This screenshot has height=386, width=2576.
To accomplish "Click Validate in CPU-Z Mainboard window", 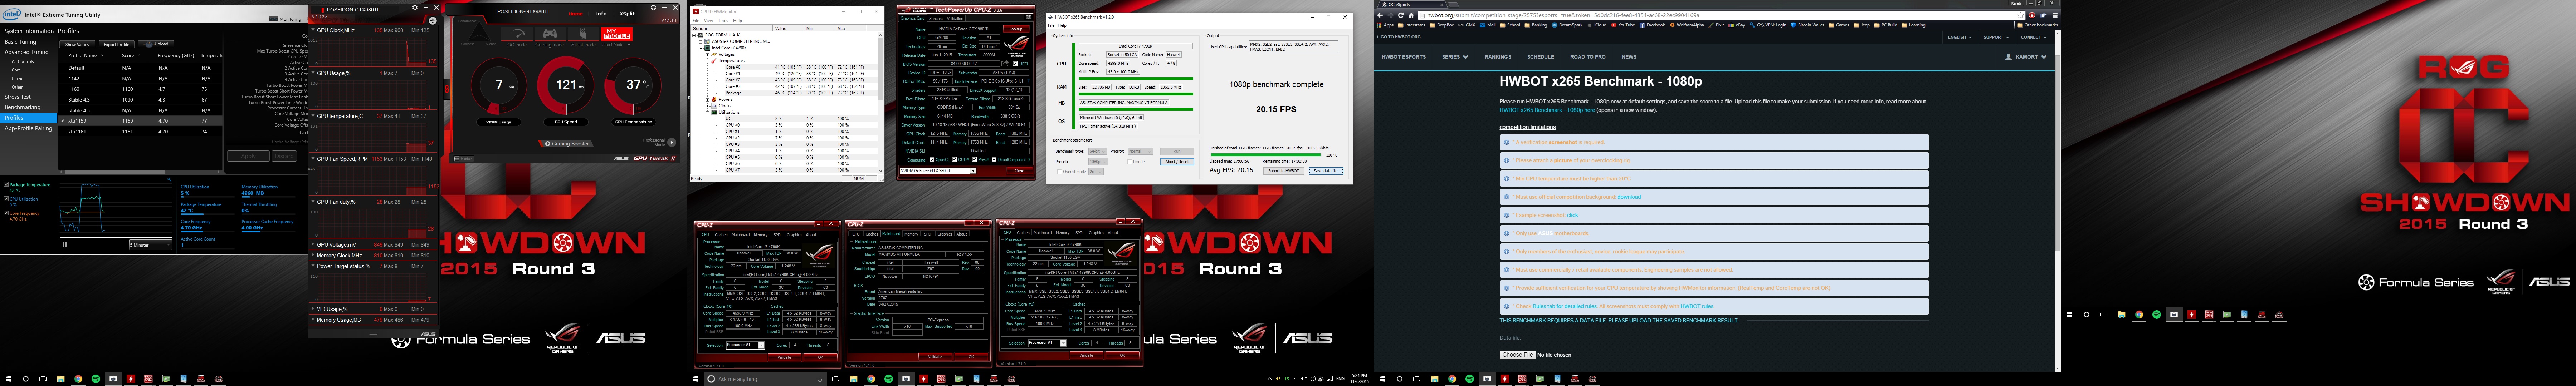I will click(x=935, y=357).
